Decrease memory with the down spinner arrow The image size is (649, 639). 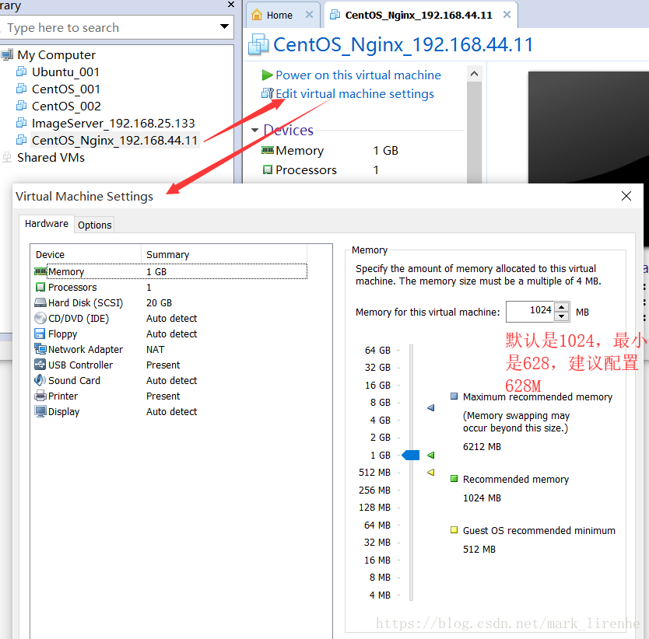(561, 316)
